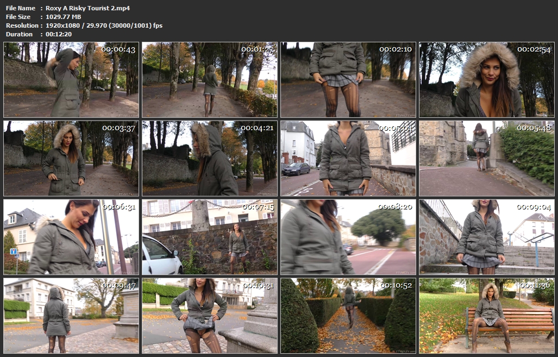Open the frame marked 00:05:04
Viewport: 558px width, 357px height.
pyautogui.click(x=348, y=158)
